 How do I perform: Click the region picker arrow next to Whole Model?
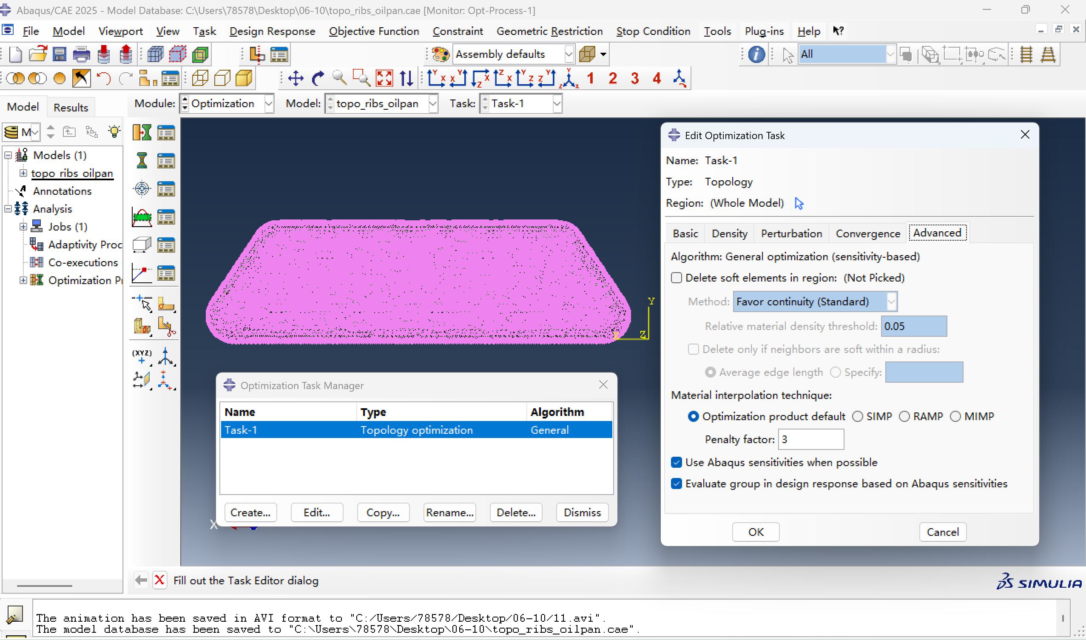coord(799,203)
